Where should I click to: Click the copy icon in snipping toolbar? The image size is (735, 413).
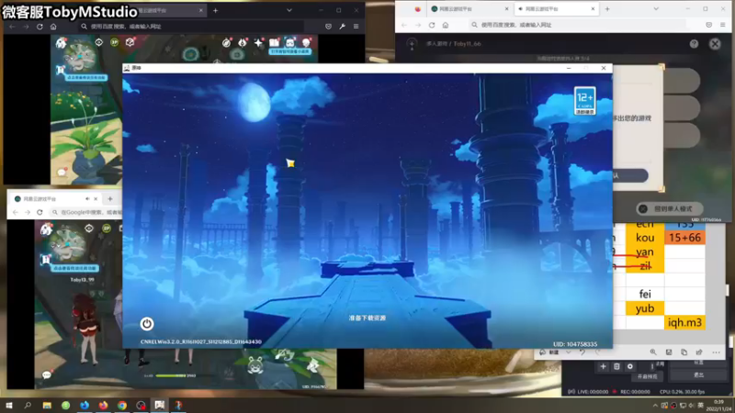[x=684, y=352]
